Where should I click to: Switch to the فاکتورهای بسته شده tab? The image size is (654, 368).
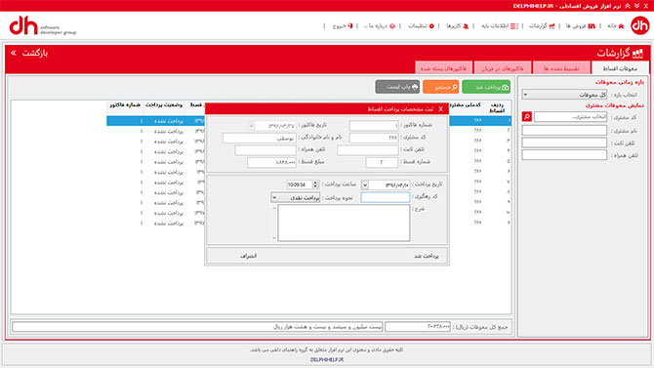point(444,68)
